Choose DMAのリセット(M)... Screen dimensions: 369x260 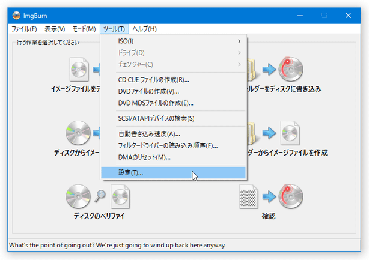pyautogui.click(x=174, y=157)
